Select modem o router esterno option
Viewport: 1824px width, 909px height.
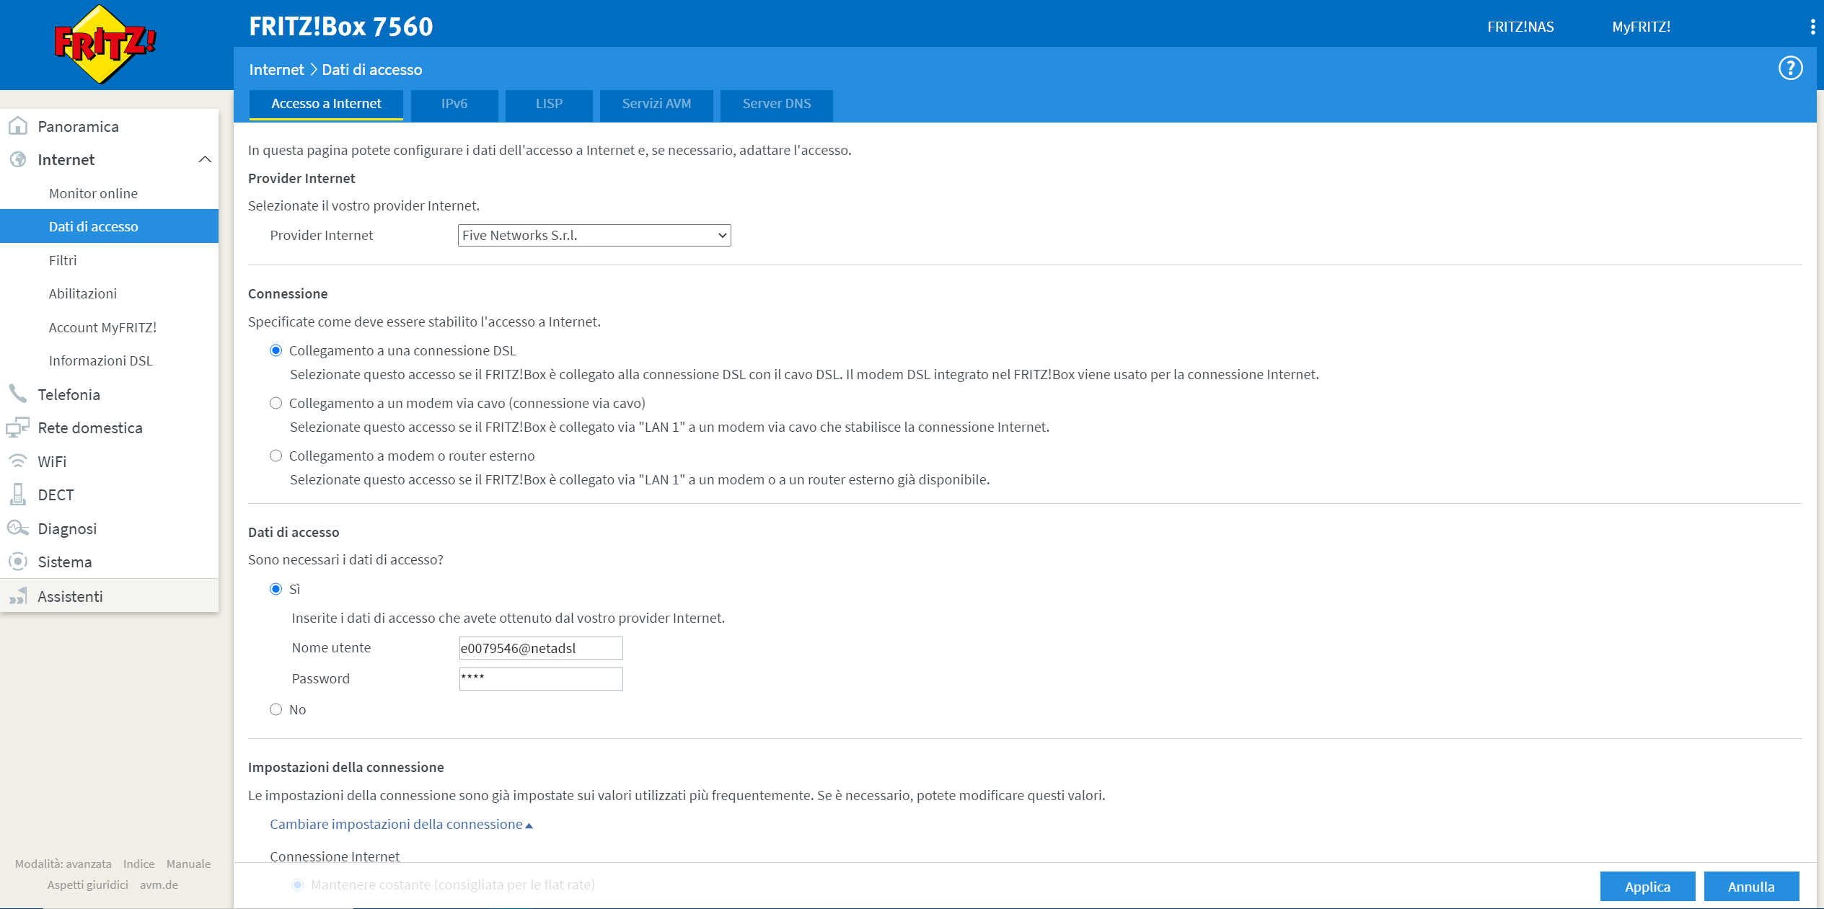[x=276, y=456]
